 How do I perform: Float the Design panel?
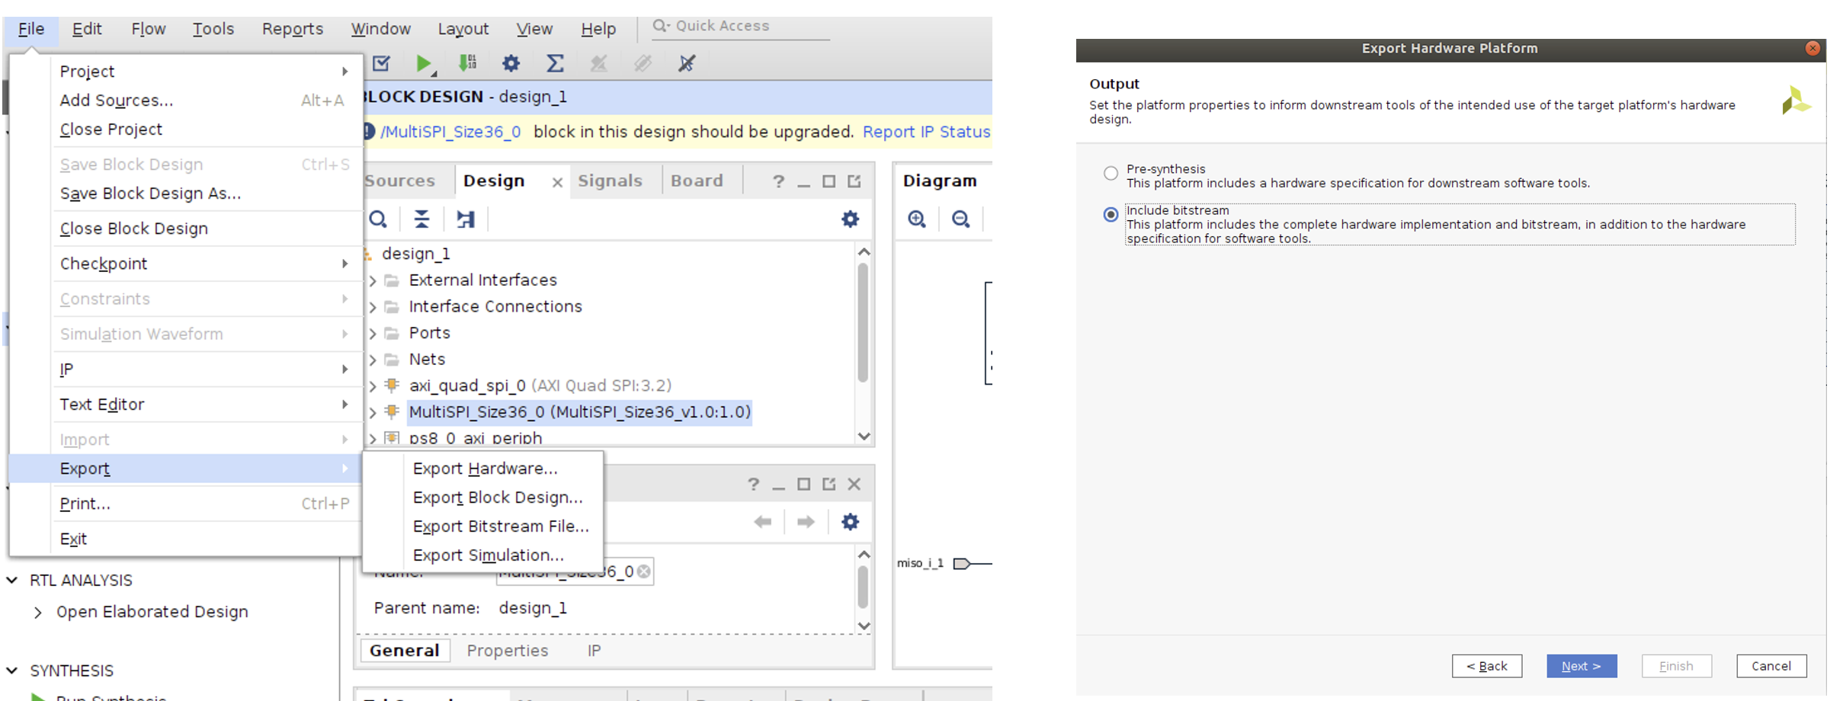point(854,181)
